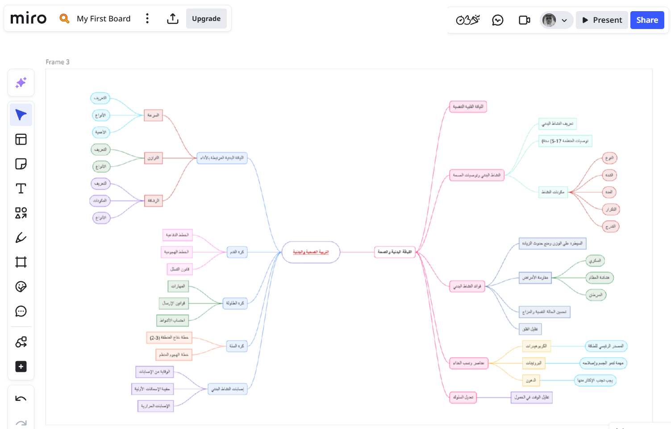This screenshot has width=671, height=429.
Task: Select the cursor selection tool
Action: click(x=21, y=115)
